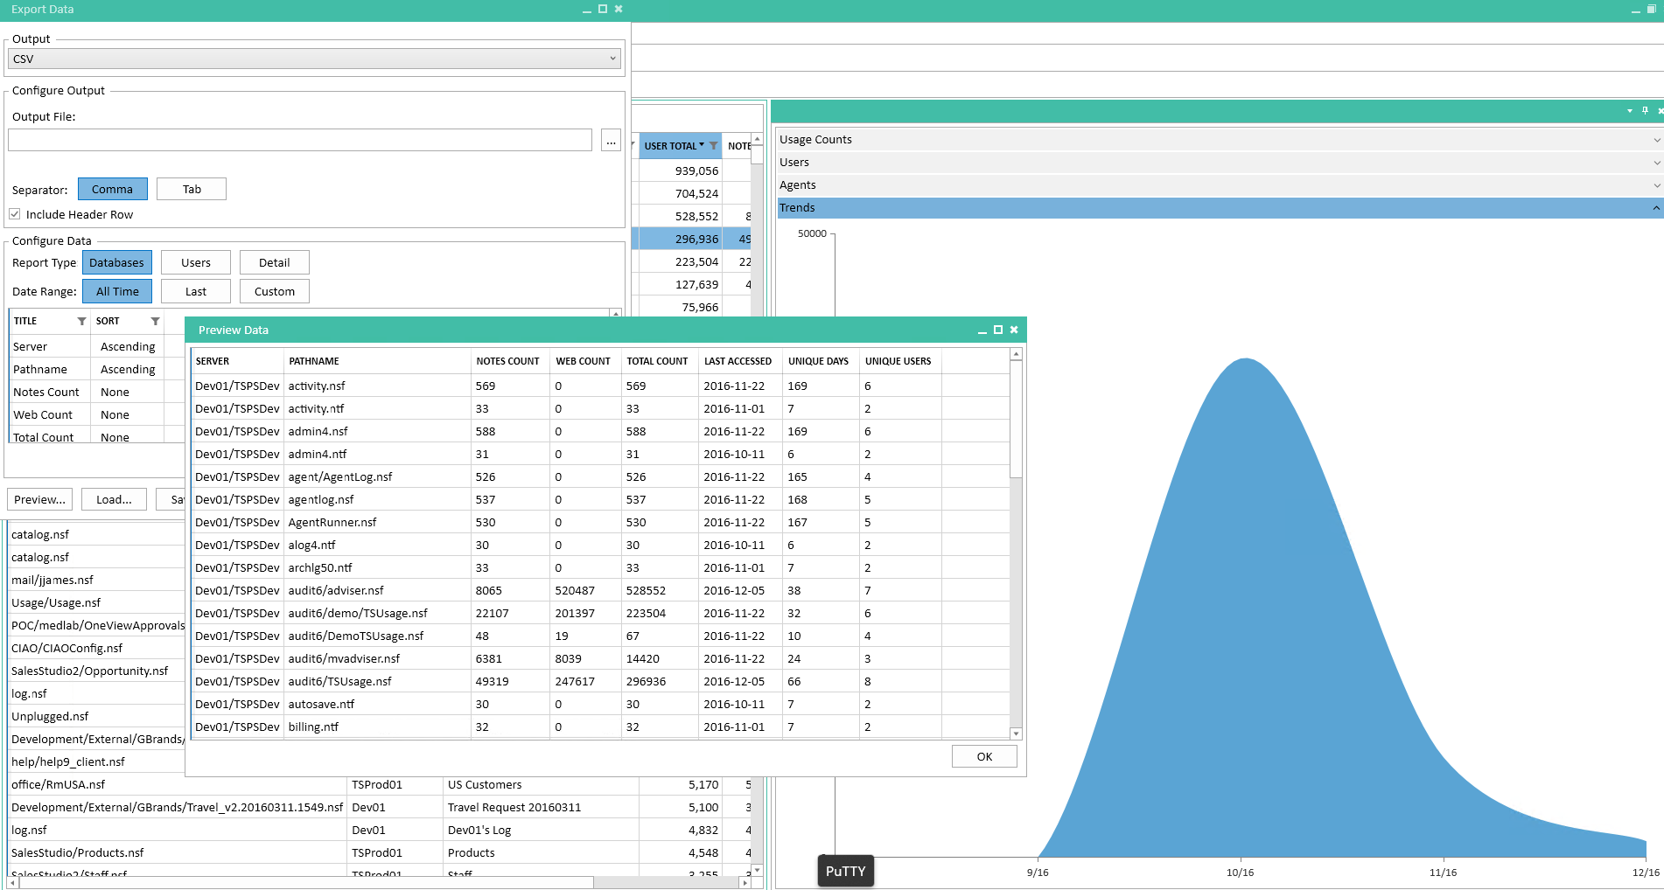The width and height of the screenshot is (1664, 890).
Task: Sort preview by TOTAL COUNT column header
Action: pyautogui.click(x=657, y=361)
